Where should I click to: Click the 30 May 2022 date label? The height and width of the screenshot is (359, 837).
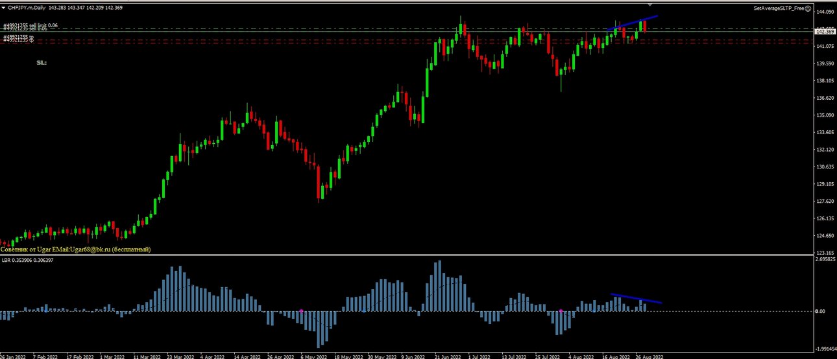[x=382, y=356]
